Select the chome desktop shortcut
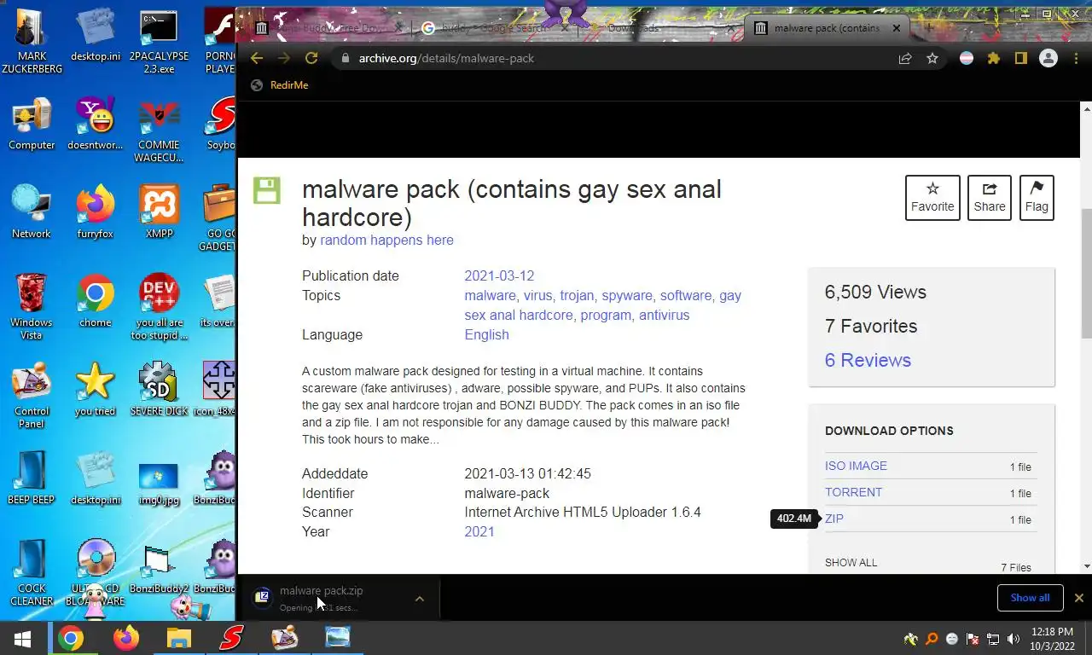Screen dimensions: 1092x655 click(x=96, y=300)
